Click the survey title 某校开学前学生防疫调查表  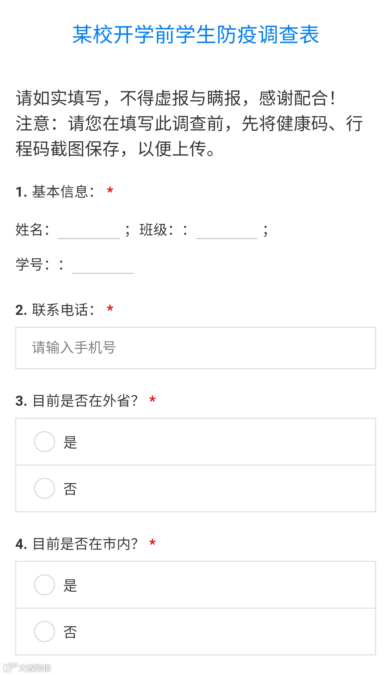click(195, 35)
